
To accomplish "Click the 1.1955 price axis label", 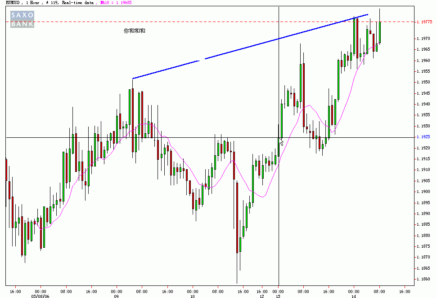I will click(423, 71).
